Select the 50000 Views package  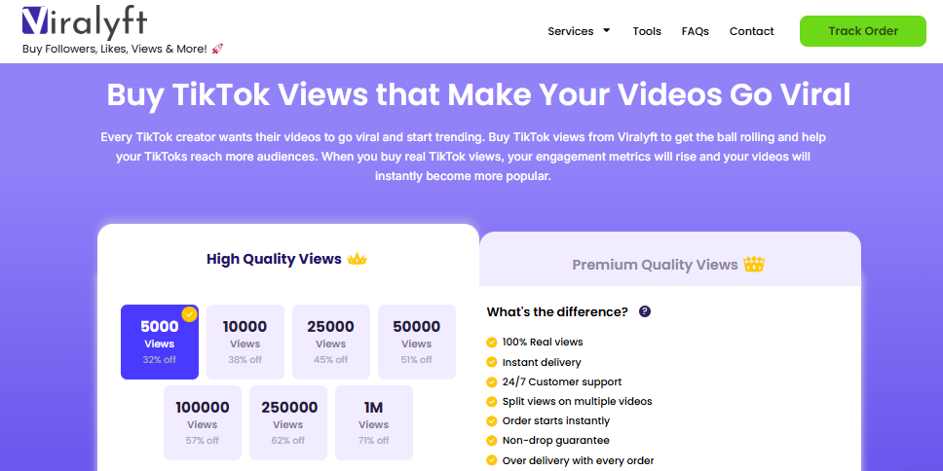[417, 342]
